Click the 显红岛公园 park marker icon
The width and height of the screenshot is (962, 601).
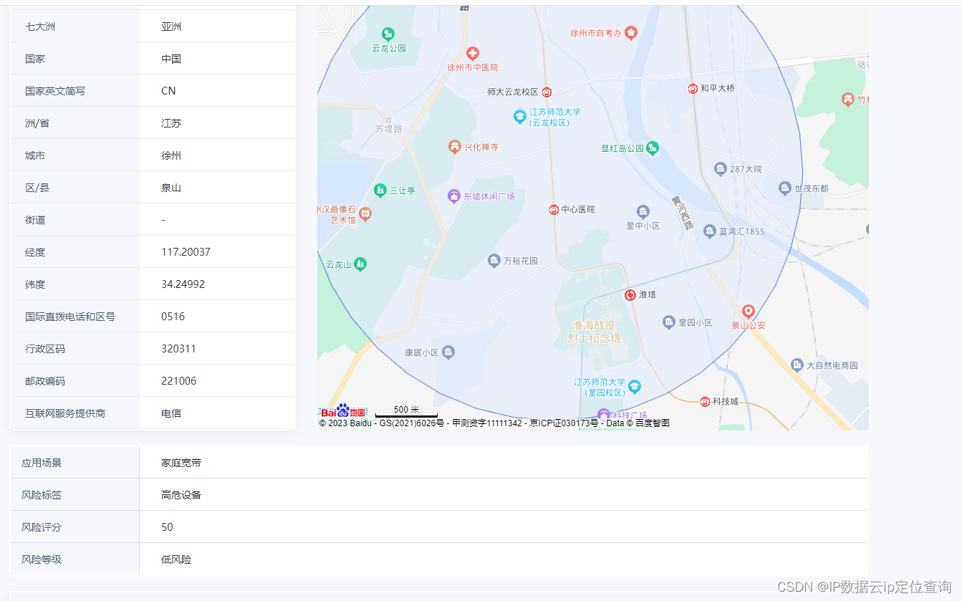(x=653, y=148)
